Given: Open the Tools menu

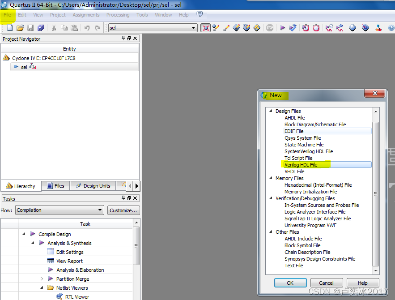Looking at the screenshot, I should point(142,15).
